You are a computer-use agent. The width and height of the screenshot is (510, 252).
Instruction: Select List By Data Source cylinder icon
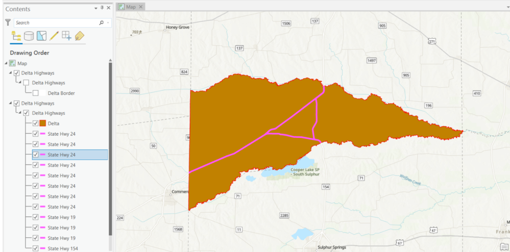29,36
